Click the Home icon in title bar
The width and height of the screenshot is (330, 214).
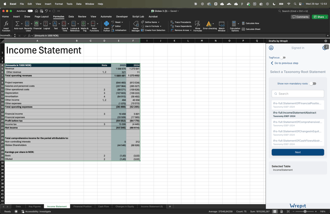(x=36, y=11)
